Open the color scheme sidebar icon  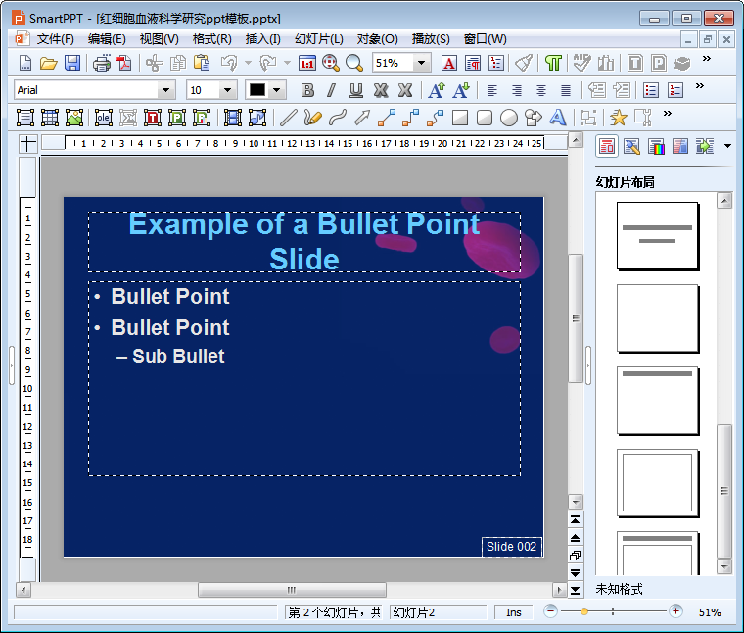coord(656,146)
